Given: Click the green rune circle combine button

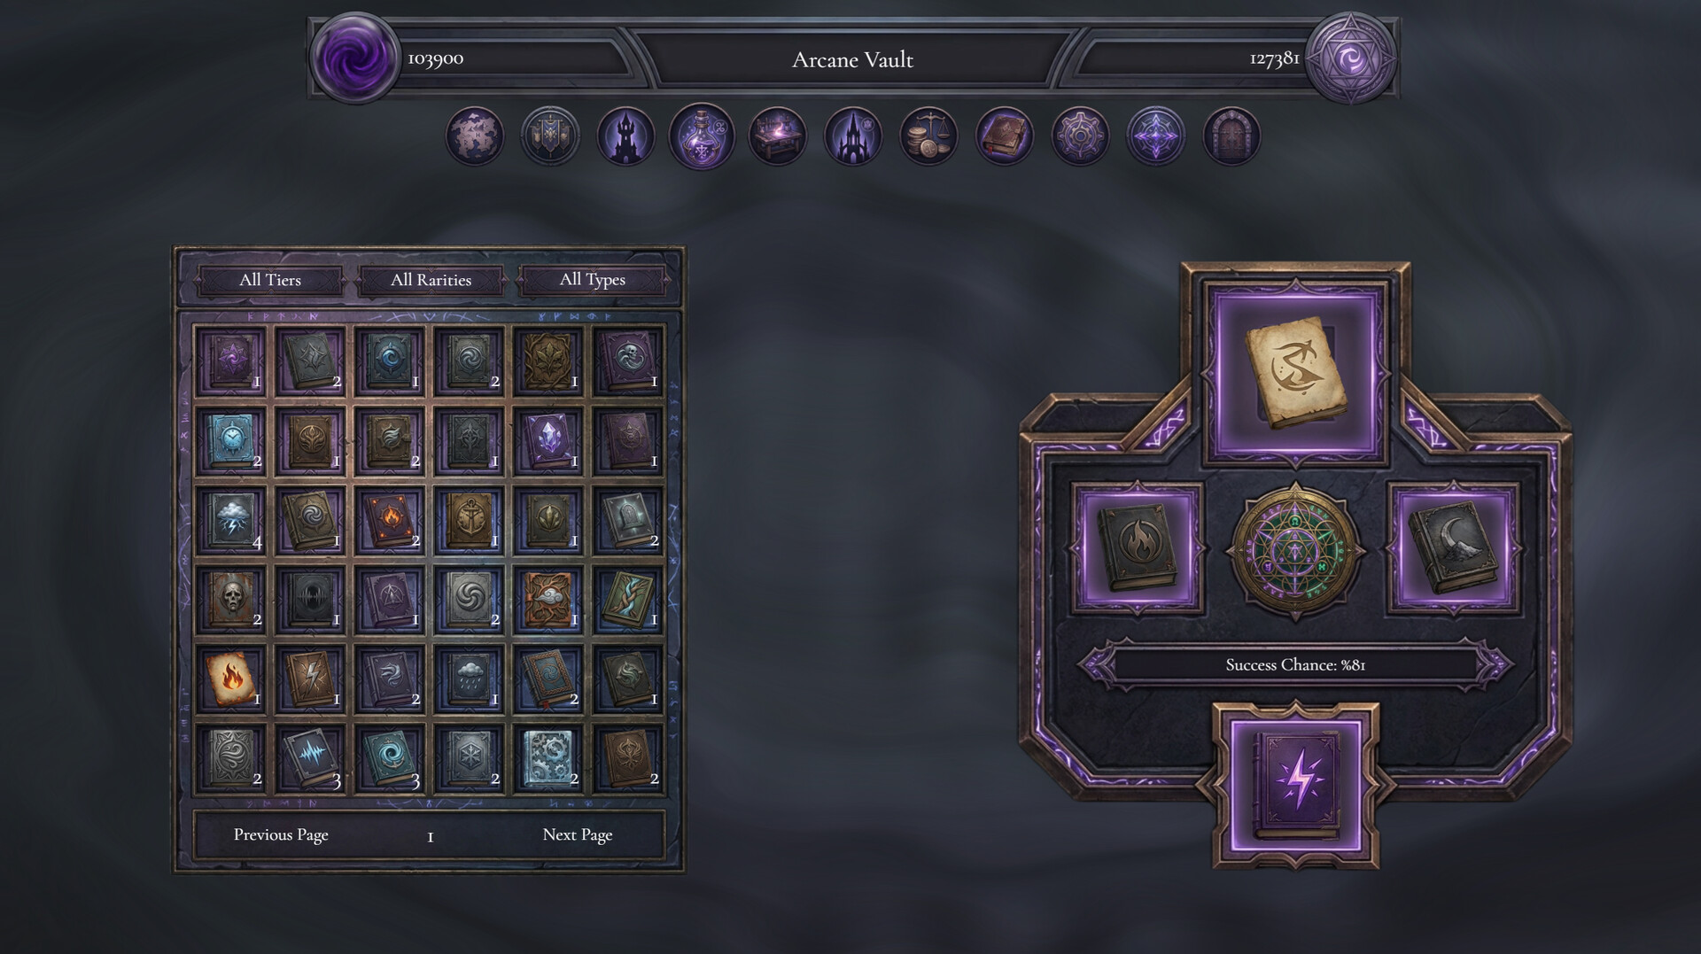Looking at the screenshot, I should click(1295, 549).
